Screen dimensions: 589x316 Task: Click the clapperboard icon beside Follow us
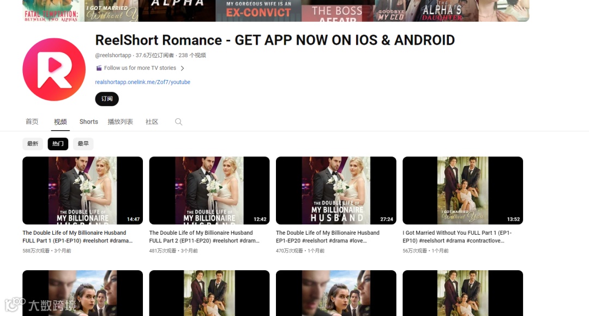(x=99, y=68)
